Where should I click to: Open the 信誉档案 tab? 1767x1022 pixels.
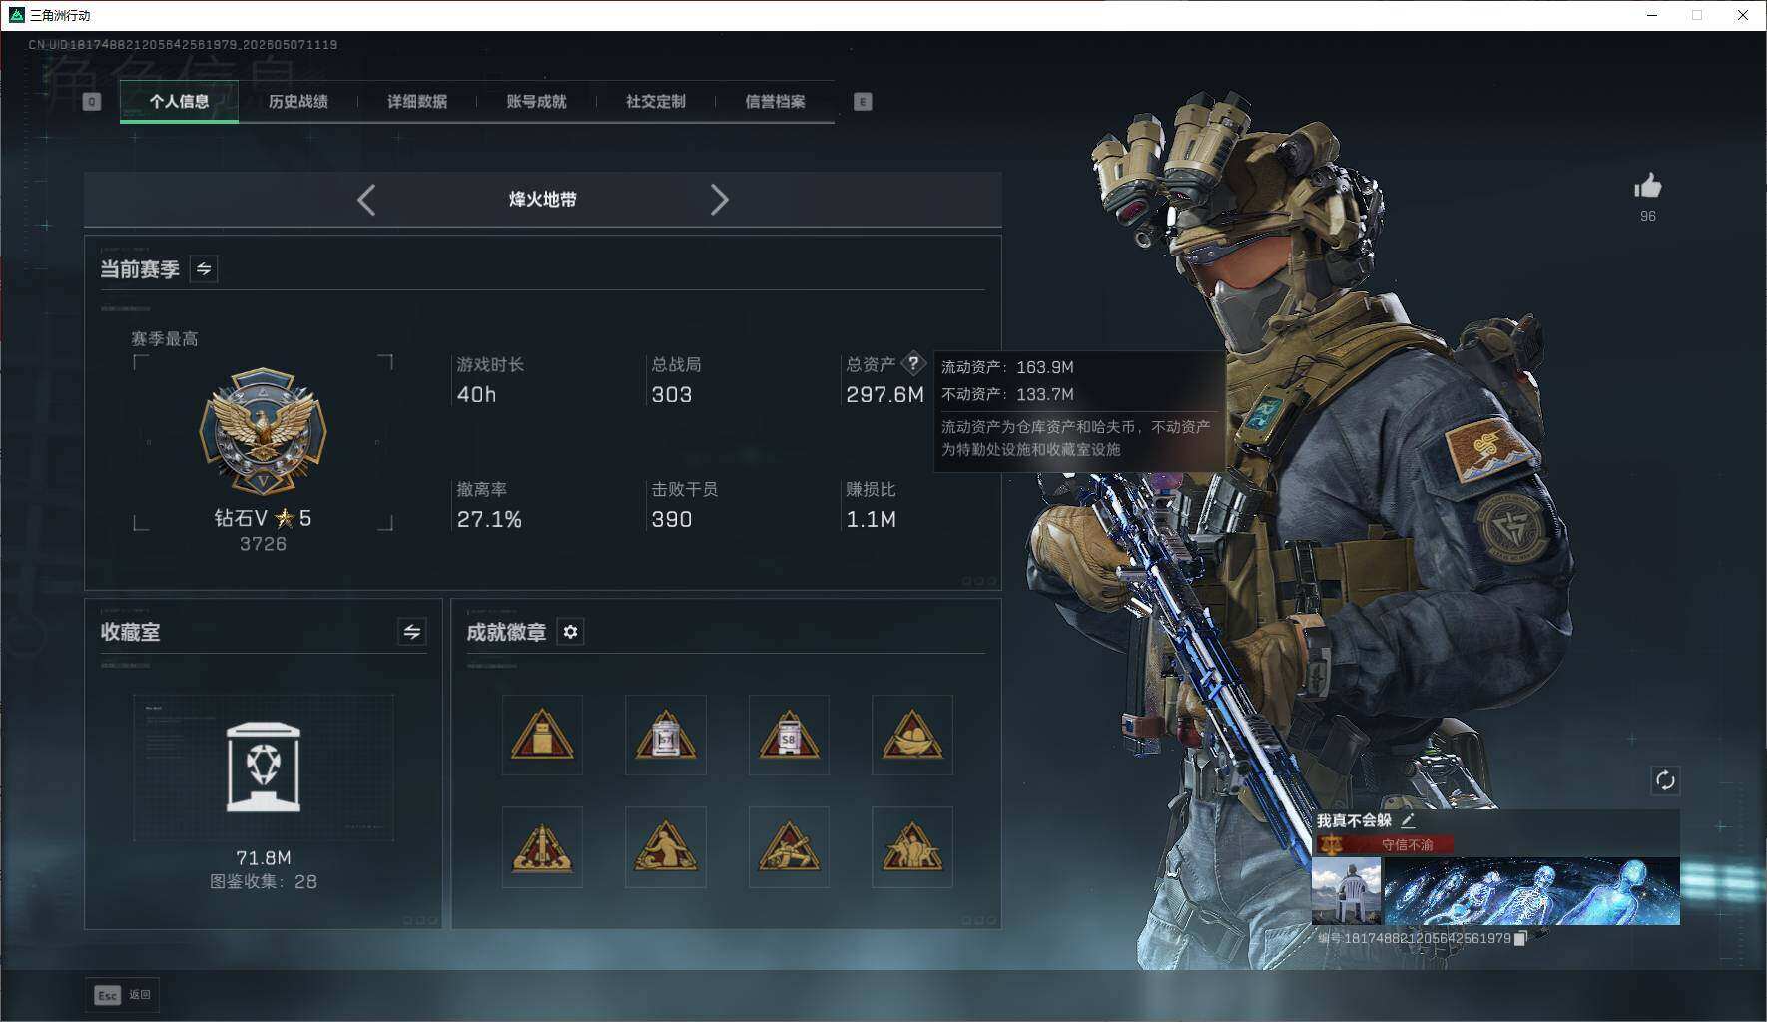point(775,101)
